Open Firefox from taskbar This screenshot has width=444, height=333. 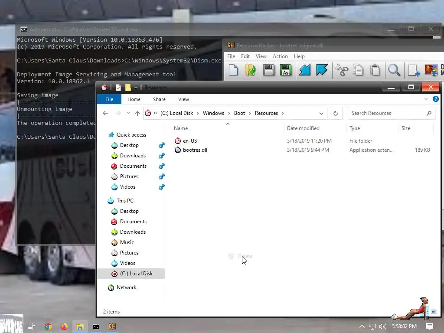click(64, 326)
